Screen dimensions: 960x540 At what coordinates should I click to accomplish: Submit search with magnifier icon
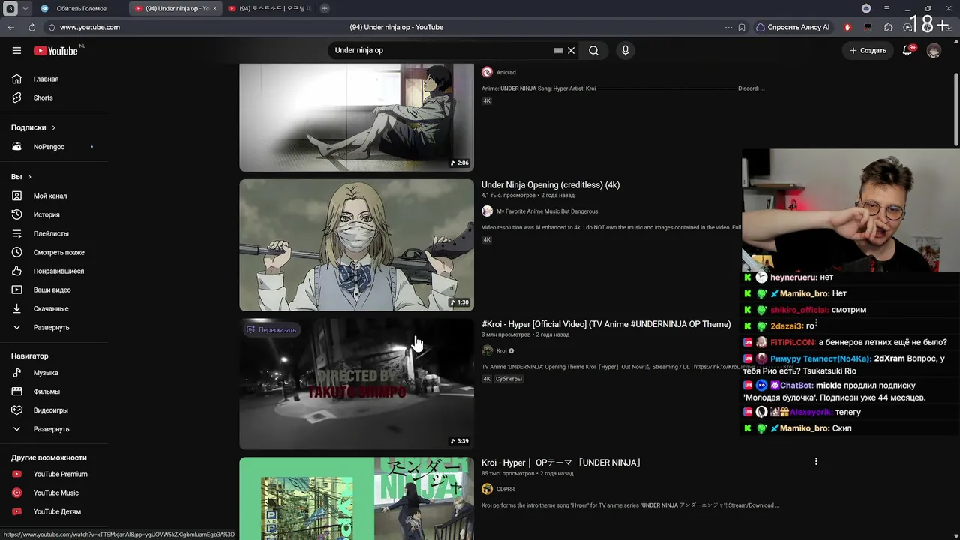[x=593, y=50]
